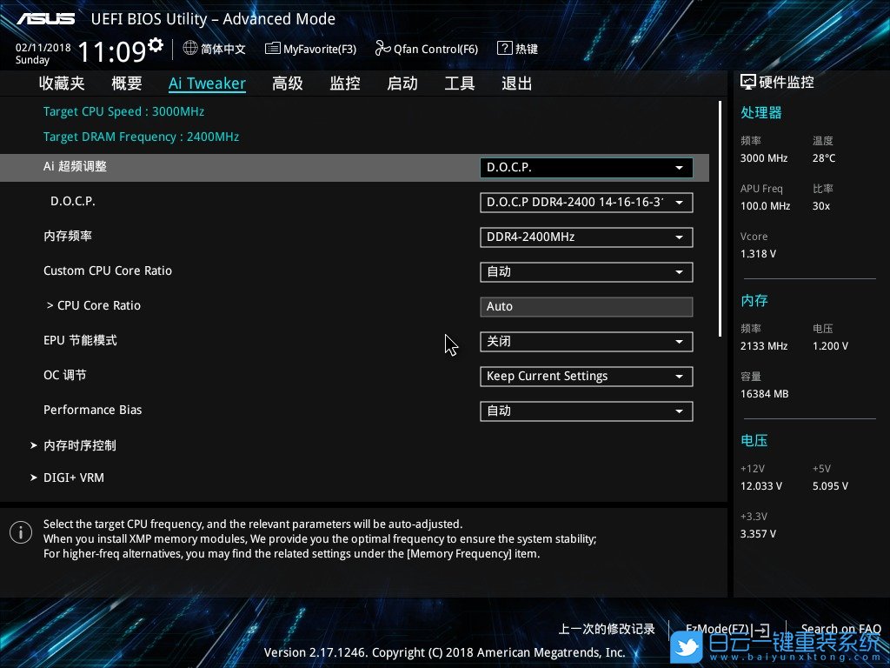Screen dimensions: 890x668
Task: Click the CPU Core Ratio Auto field
Action: [x=586, y=307]
